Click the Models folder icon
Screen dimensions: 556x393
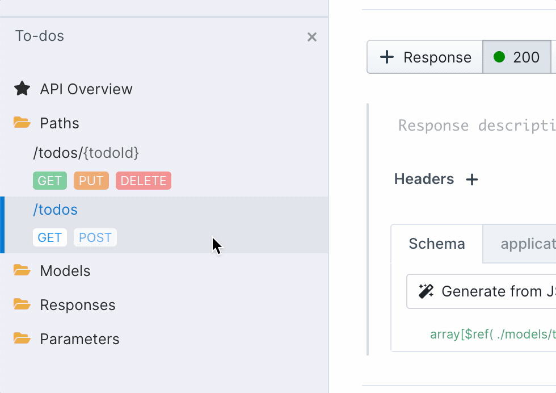pos(22,271)
